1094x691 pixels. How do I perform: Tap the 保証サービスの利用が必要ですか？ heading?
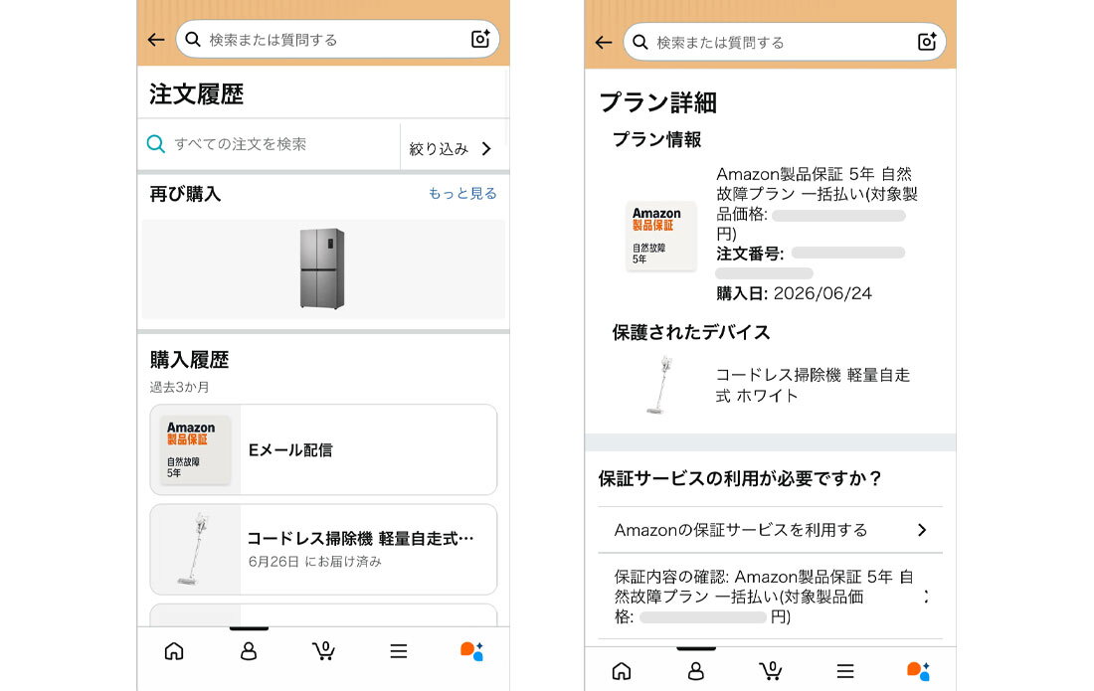coord(741,478)
